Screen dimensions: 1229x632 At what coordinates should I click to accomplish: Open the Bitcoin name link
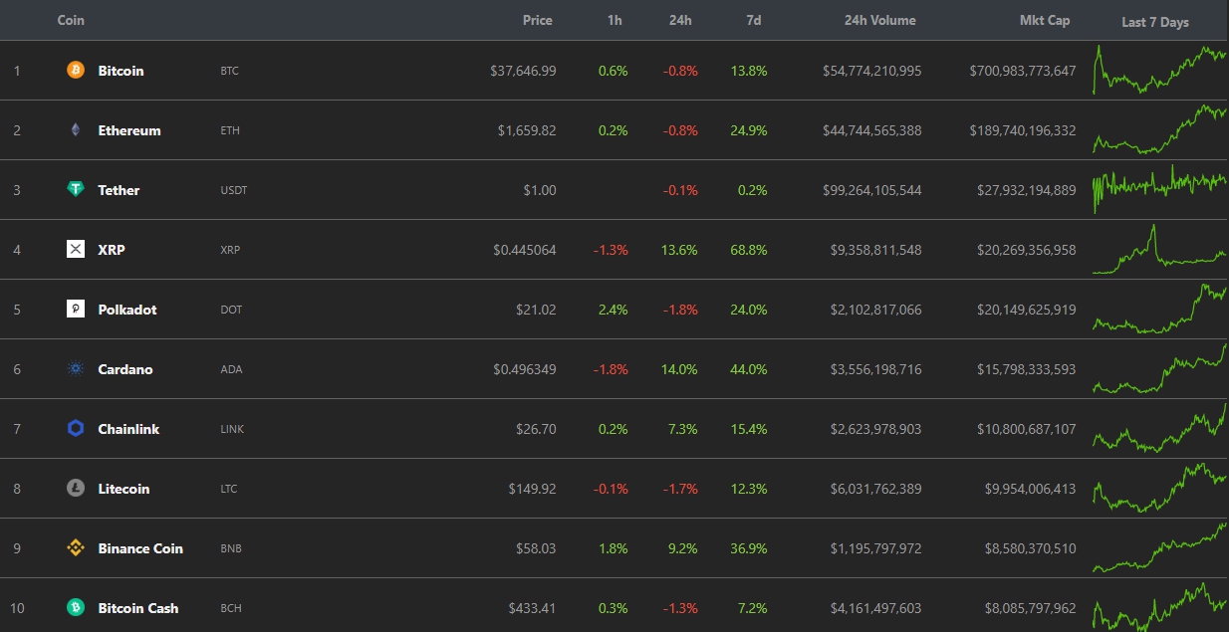121,71
